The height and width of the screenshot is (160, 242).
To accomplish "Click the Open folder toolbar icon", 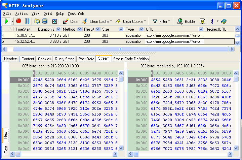I will [x=37, y=21].
